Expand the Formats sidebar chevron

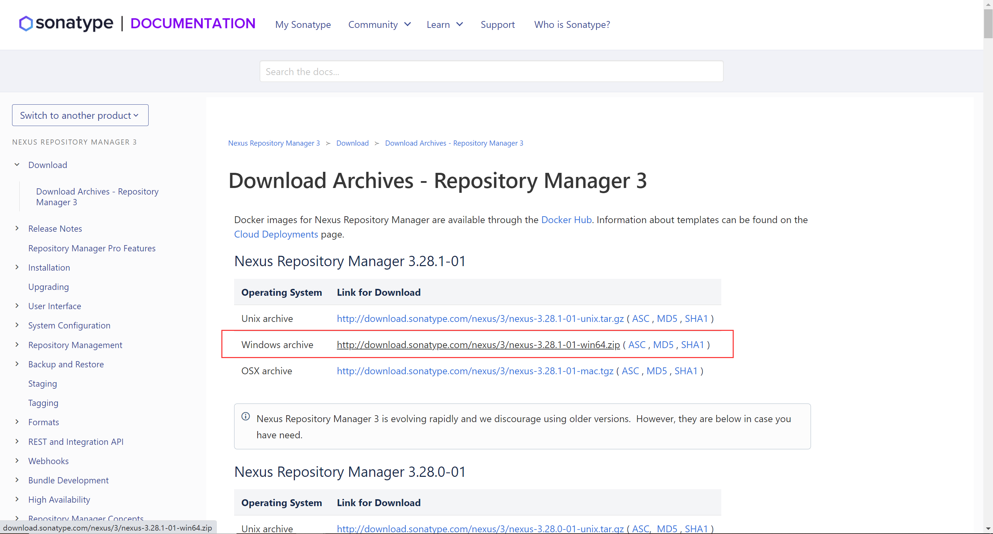click(17, 422)
